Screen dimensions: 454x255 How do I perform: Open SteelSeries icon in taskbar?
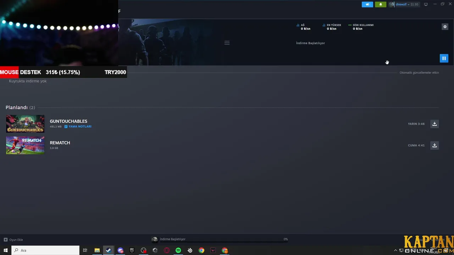190,250
